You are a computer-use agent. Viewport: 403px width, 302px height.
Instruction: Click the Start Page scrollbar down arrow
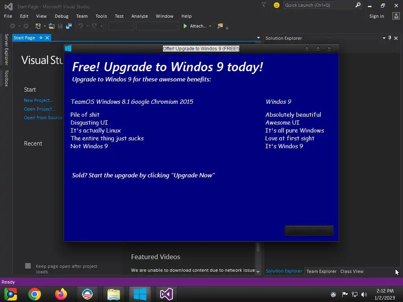pyautogui.click(x=258, y=271)
